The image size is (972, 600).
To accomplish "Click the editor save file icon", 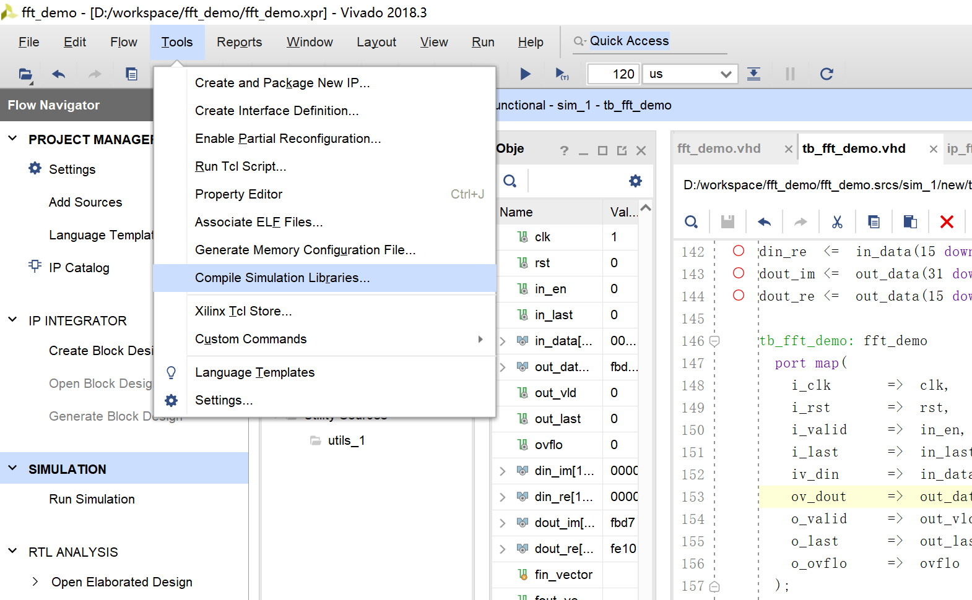I will (x=727, y=221).
